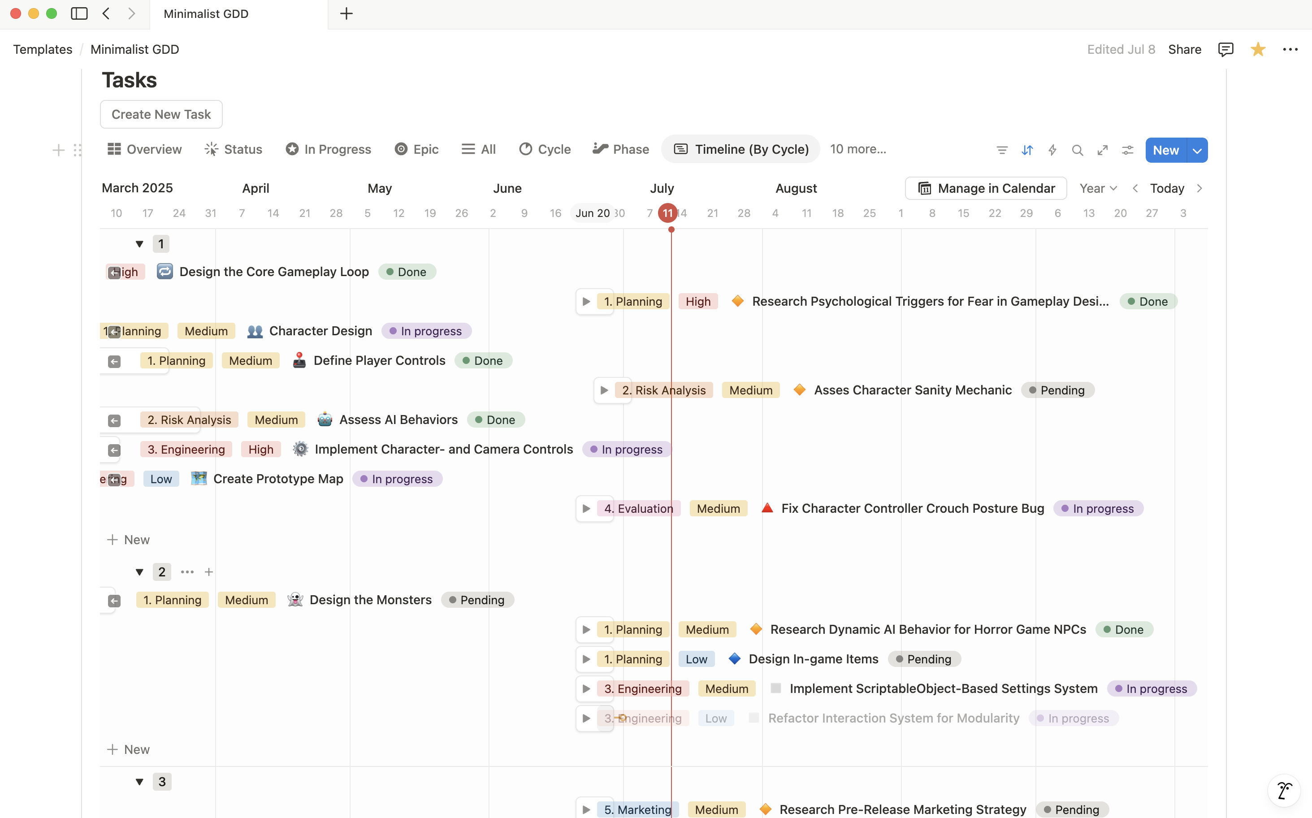This screenshot has width=1312, height=818.
Task: Click Manage in Calendar button
Action: point(986,188)
